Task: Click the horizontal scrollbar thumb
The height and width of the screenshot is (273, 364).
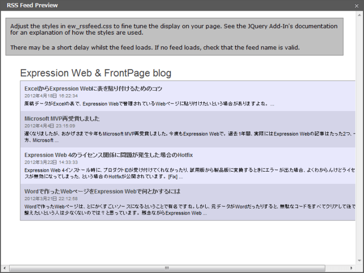Action: point(167,268)
